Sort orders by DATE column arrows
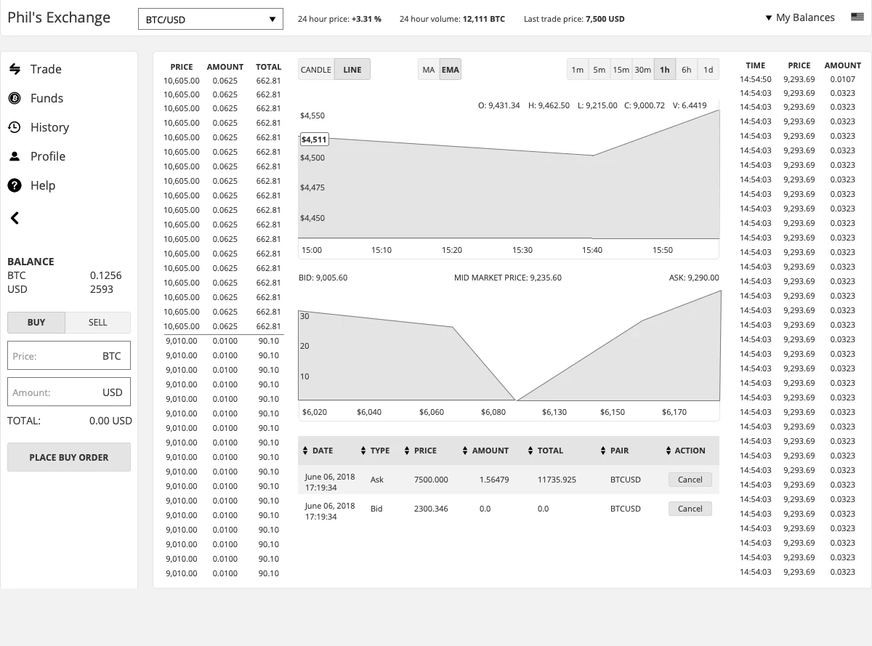The height and width of the screenshot is (646, 872). point(305,451)
